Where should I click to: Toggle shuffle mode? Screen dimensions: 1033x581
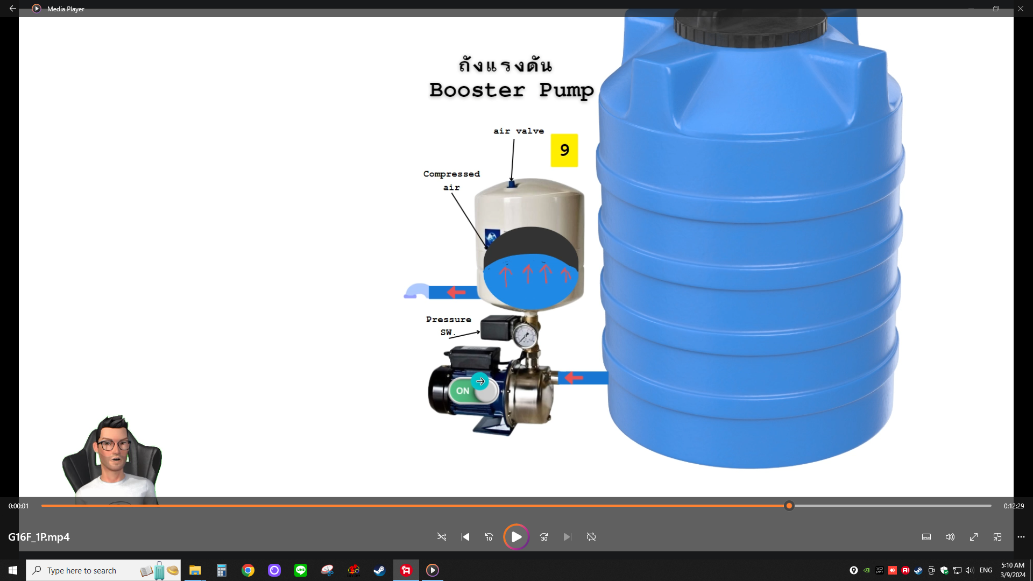pyautogui.click(x=442, y=537)
